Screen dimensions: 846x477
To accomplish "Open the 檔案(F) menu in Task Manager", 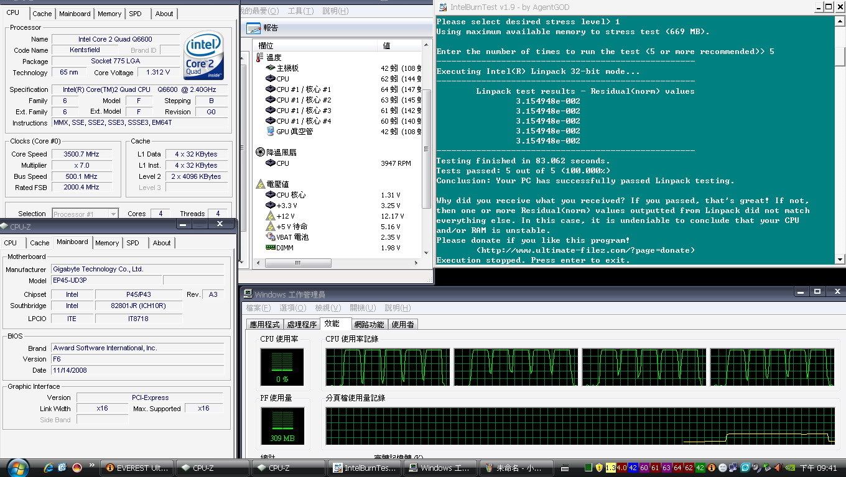I will tap(258, 308).
